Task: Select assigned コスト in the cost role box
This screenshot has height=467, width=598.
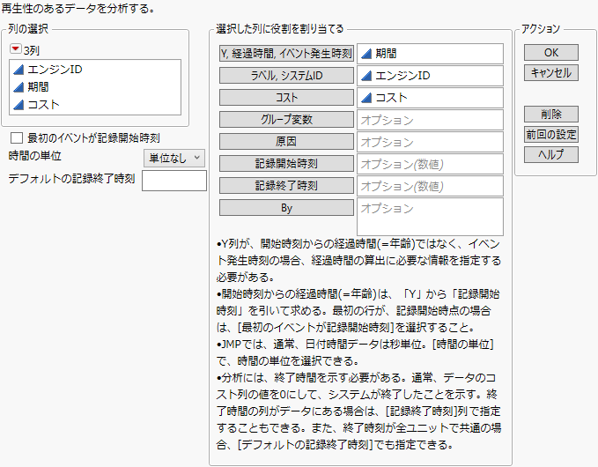Action: 391,98
